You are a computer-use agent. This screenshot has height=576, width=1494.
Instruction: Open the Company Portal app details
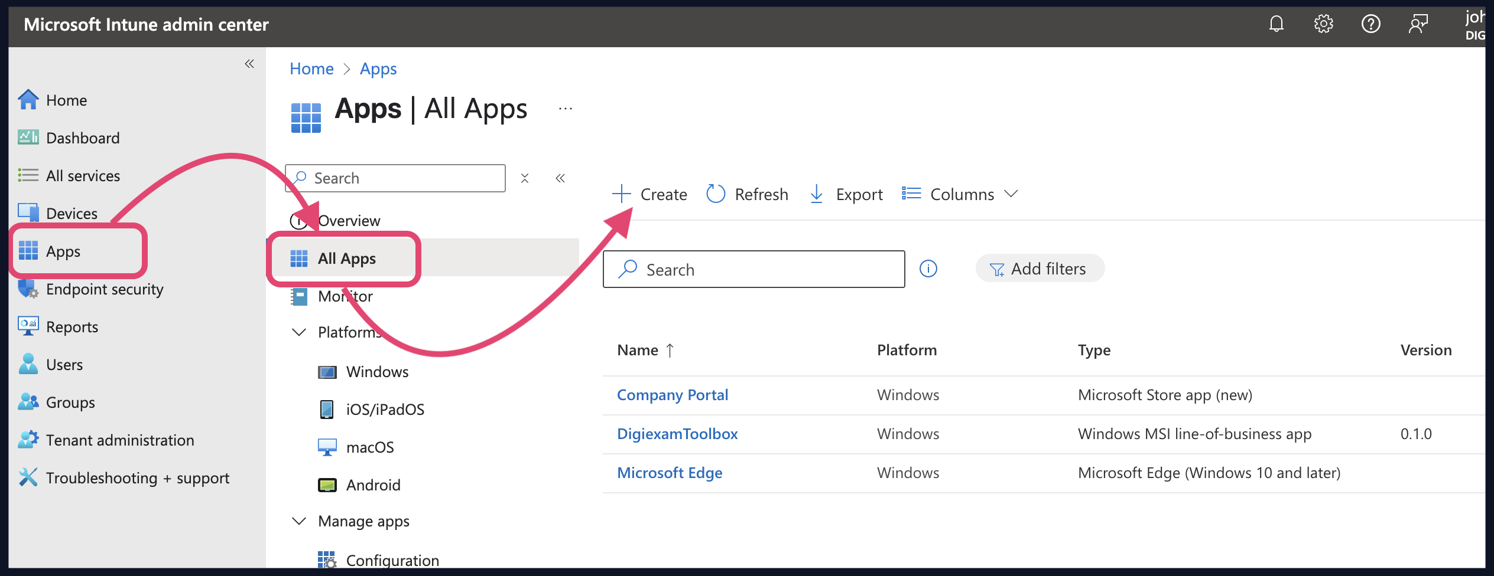[672, 394]
